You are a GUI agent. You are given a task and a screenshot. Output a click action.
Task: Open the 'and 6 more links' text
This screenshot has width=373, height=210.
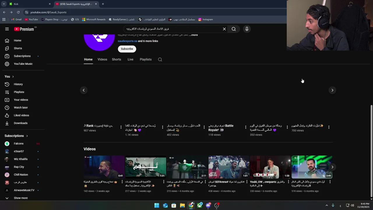148,41
